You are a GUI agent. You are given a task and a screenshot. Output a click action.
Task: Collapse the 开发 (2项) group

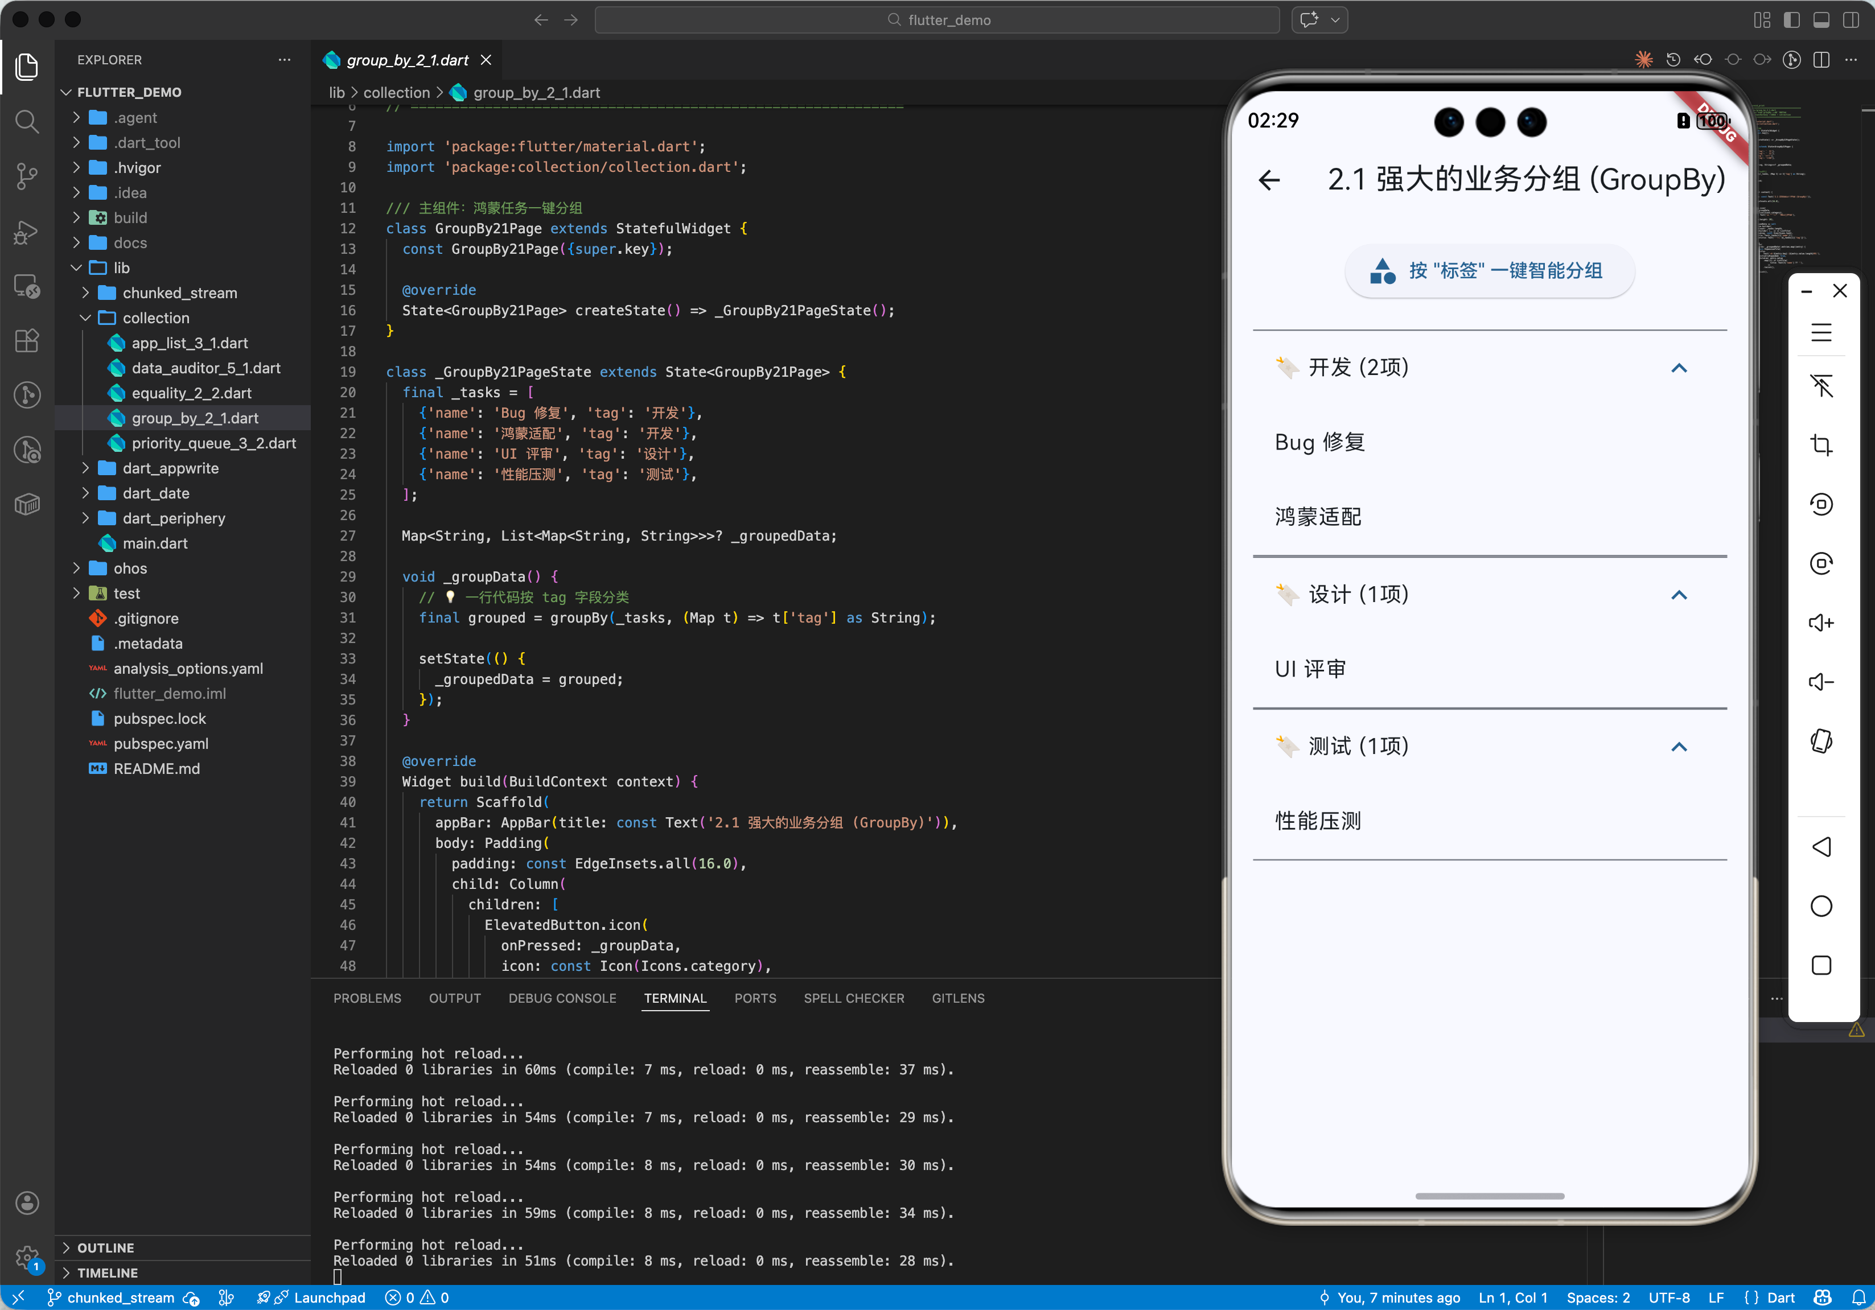tap(1678, 368)
